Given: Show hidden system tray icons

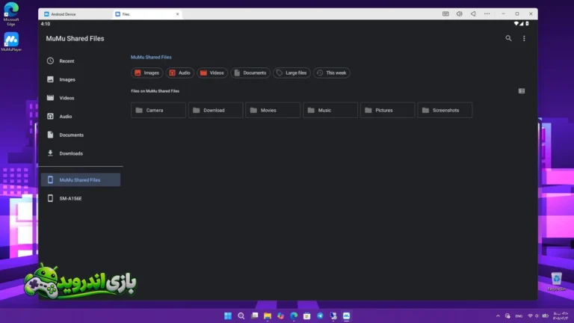Looking at the screenshot, I should (498, 316).
